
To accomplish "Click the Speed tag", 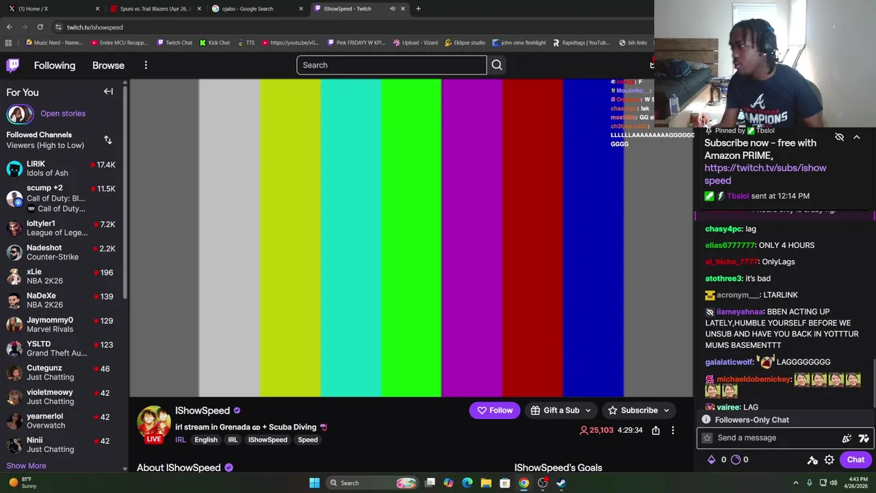I will pyautogui.click(x=307, y=440).
